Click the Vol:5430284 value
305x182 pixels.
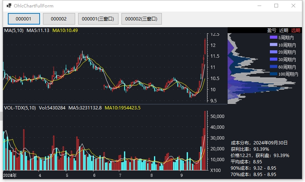tap(52, 108)
